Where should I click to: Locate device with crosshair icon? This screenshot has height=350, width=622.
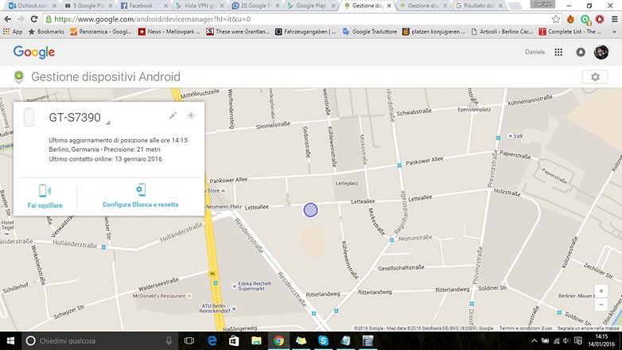pyautogui.click(x=191, y=115)
